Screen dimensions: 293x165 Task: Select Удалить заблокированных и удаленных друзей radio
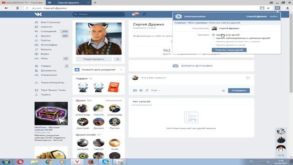coord(213,38)
